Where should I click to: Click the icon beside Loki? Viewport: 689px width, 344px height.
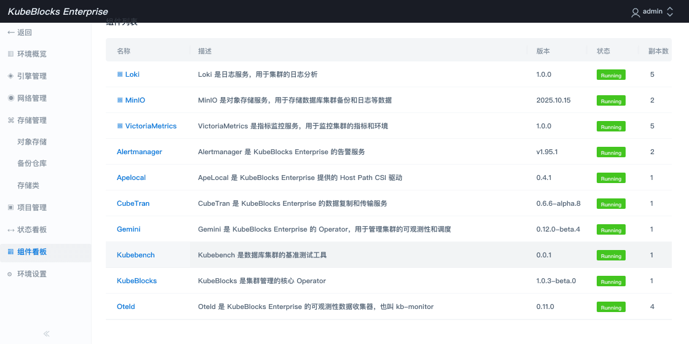[119, 74]
